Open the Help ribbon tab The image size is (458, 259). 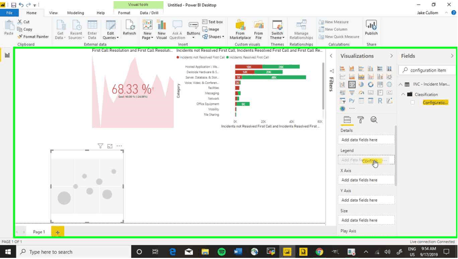tap(101, 13)
